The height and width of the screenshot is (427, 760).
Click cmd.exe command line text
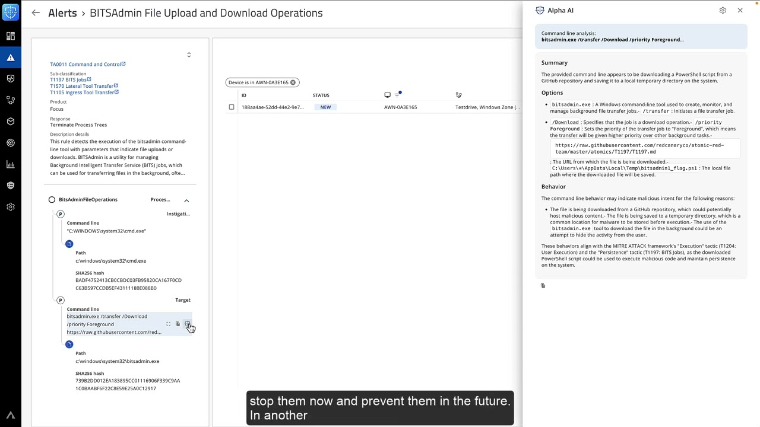106,231
